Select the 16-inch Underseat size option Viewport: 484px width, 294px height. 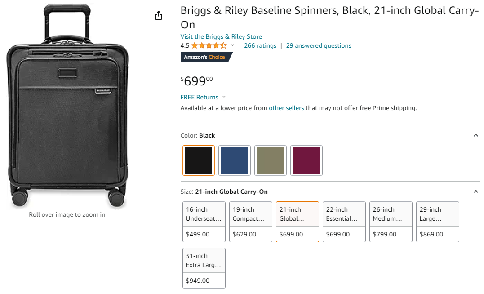click(x=204, y=222)
